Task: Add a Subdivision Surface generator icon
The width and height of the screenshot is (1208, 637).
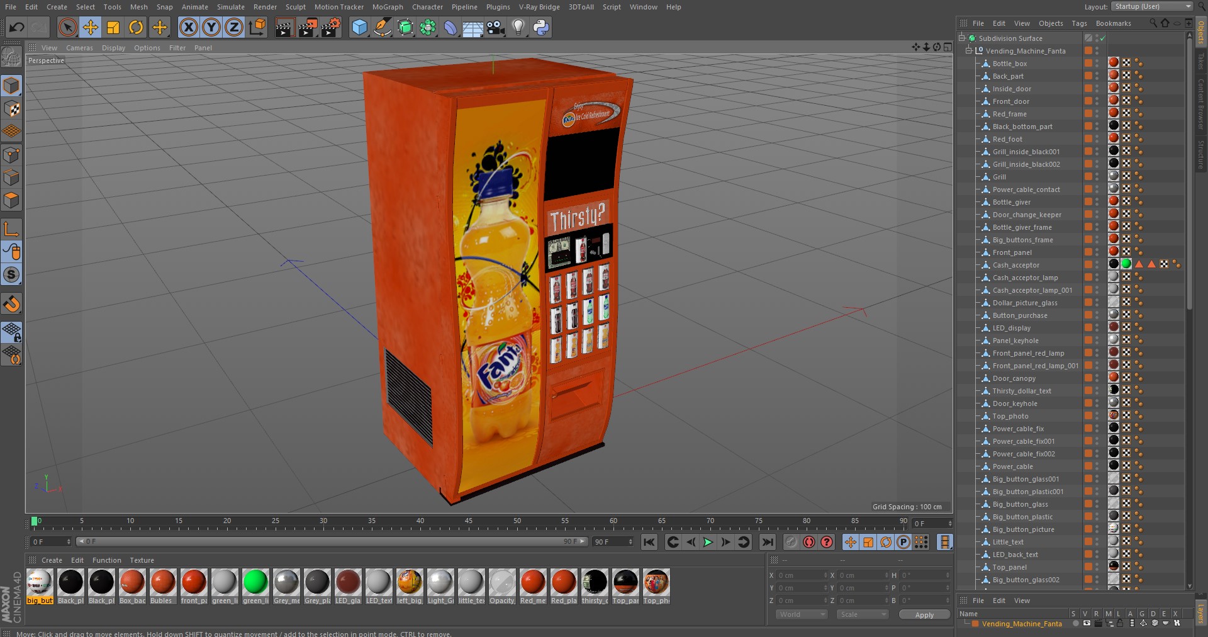Action: [405, 27]
